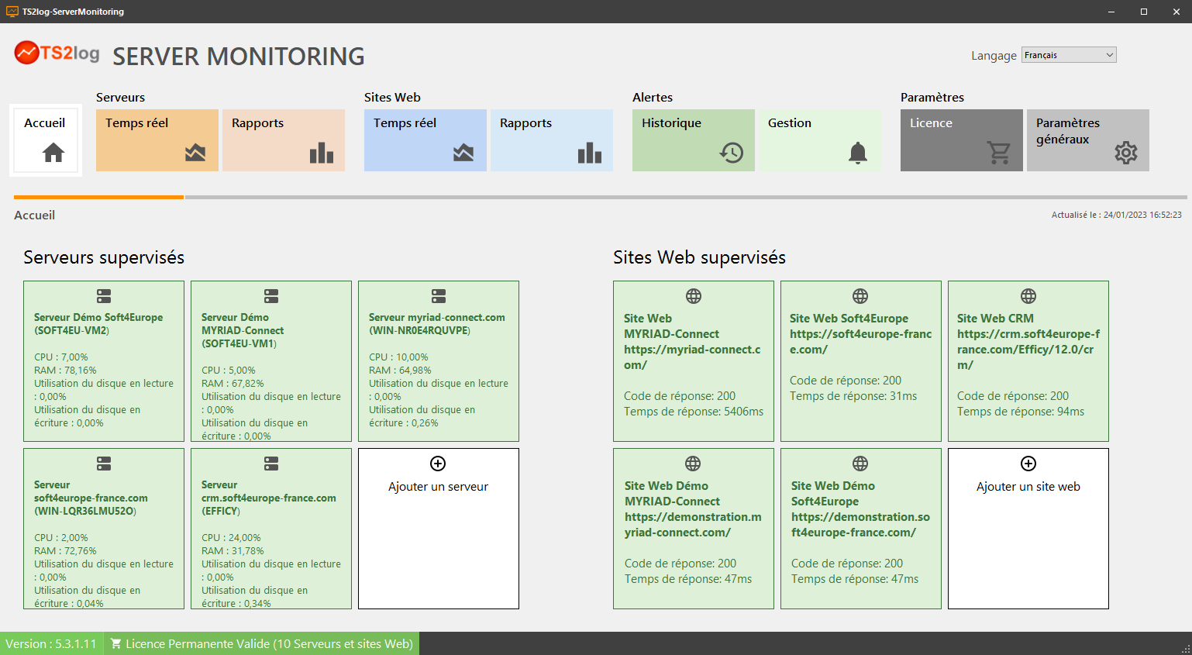Open demonstration.myriad-connect.com URL
The width and height of the screenshot is (1192, 655).
(693, 525)
